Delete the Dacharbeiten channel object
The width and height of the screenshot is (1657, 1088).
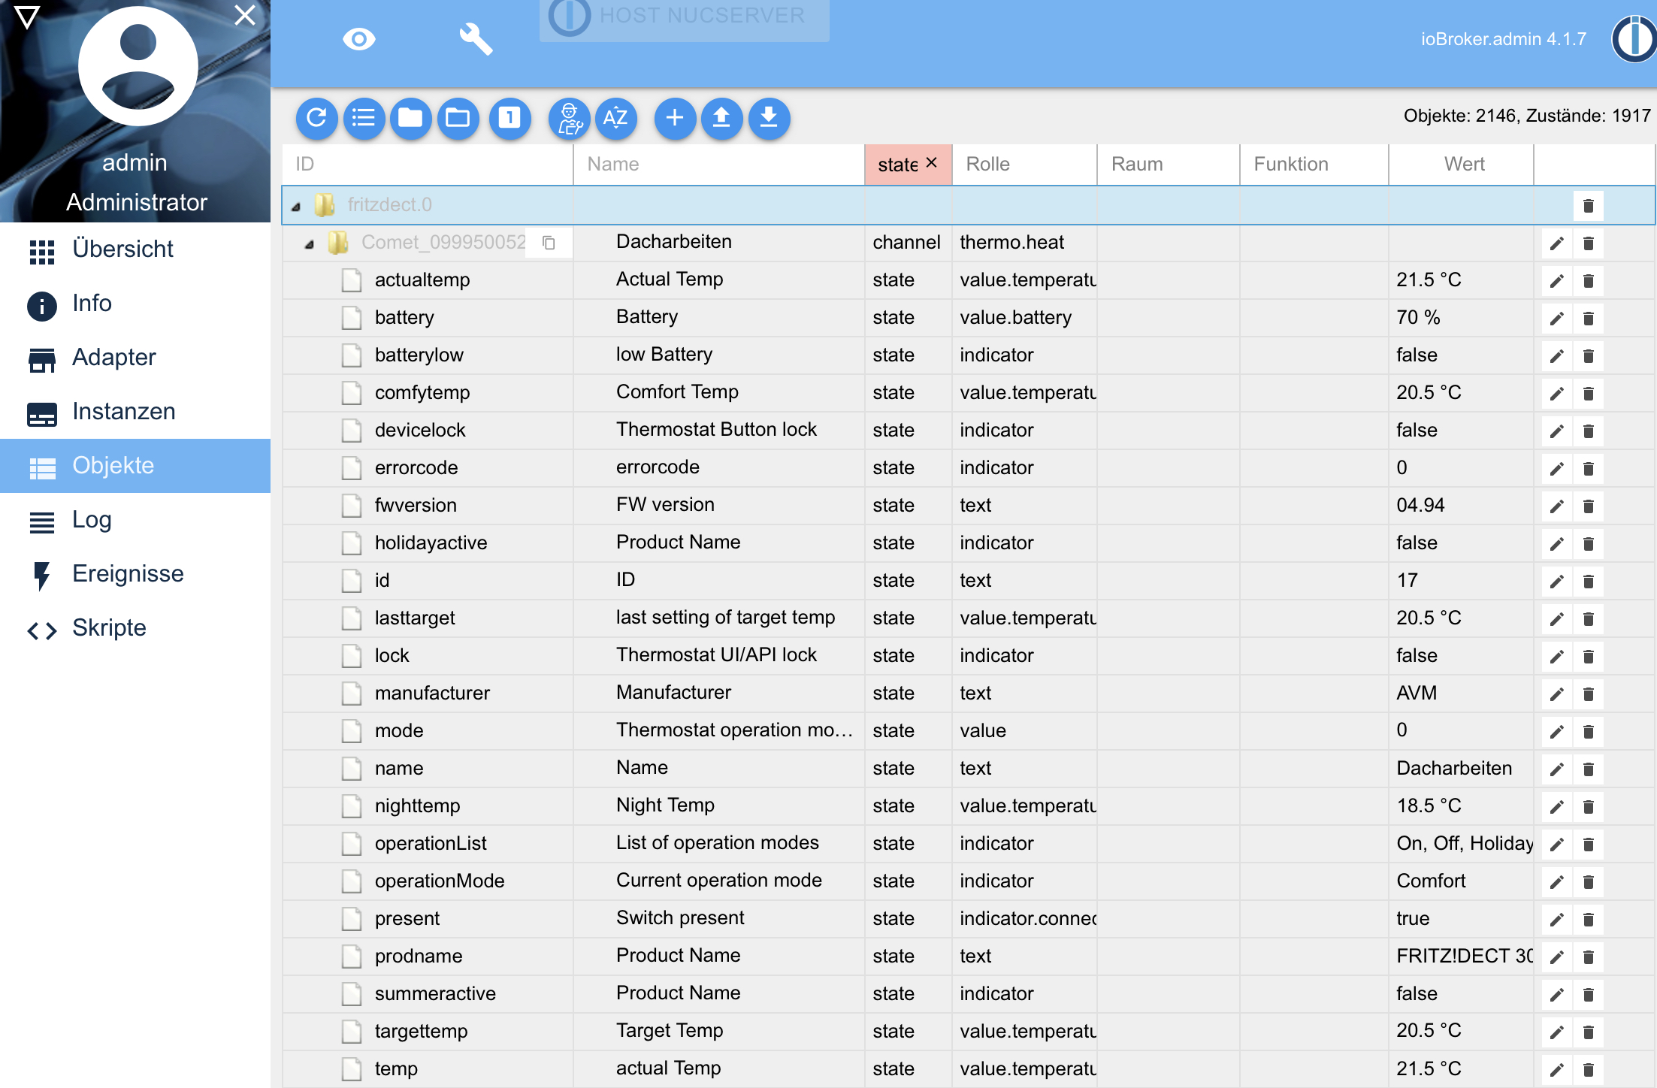point(1588,243)
